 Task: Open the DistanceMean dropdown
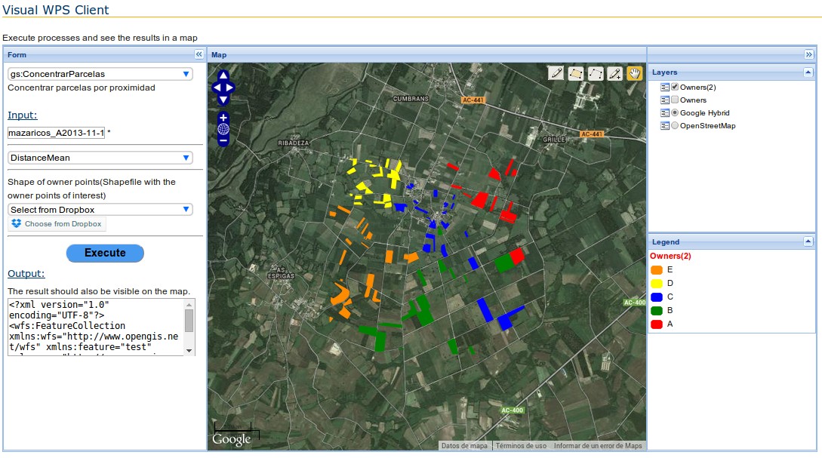coord(100,158)
